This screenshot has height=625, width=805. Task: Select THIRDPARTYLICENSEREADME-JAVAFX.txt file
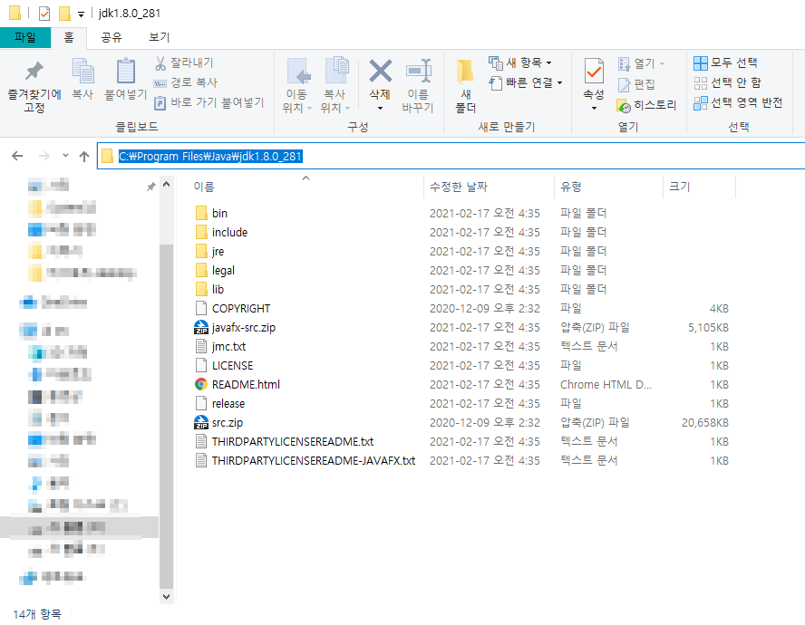313,460
